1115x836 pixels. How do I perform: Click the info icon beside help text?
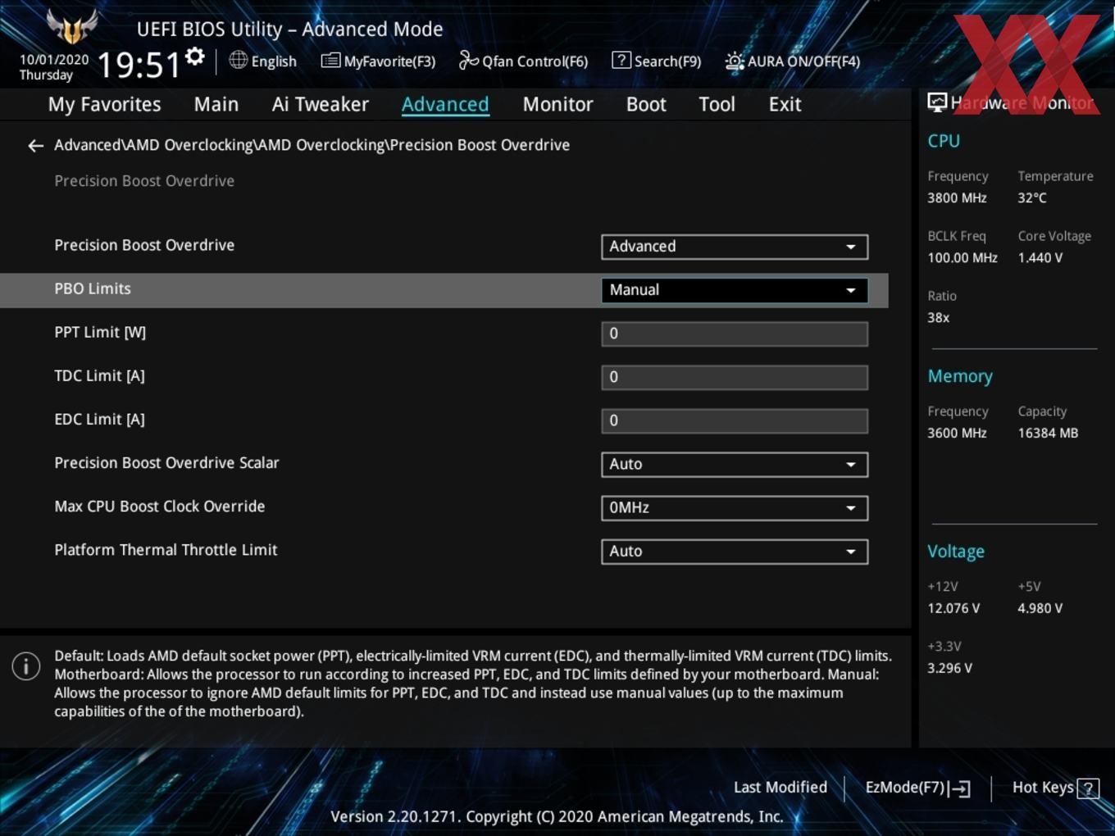pyautogui.click(x=26, y=666)
